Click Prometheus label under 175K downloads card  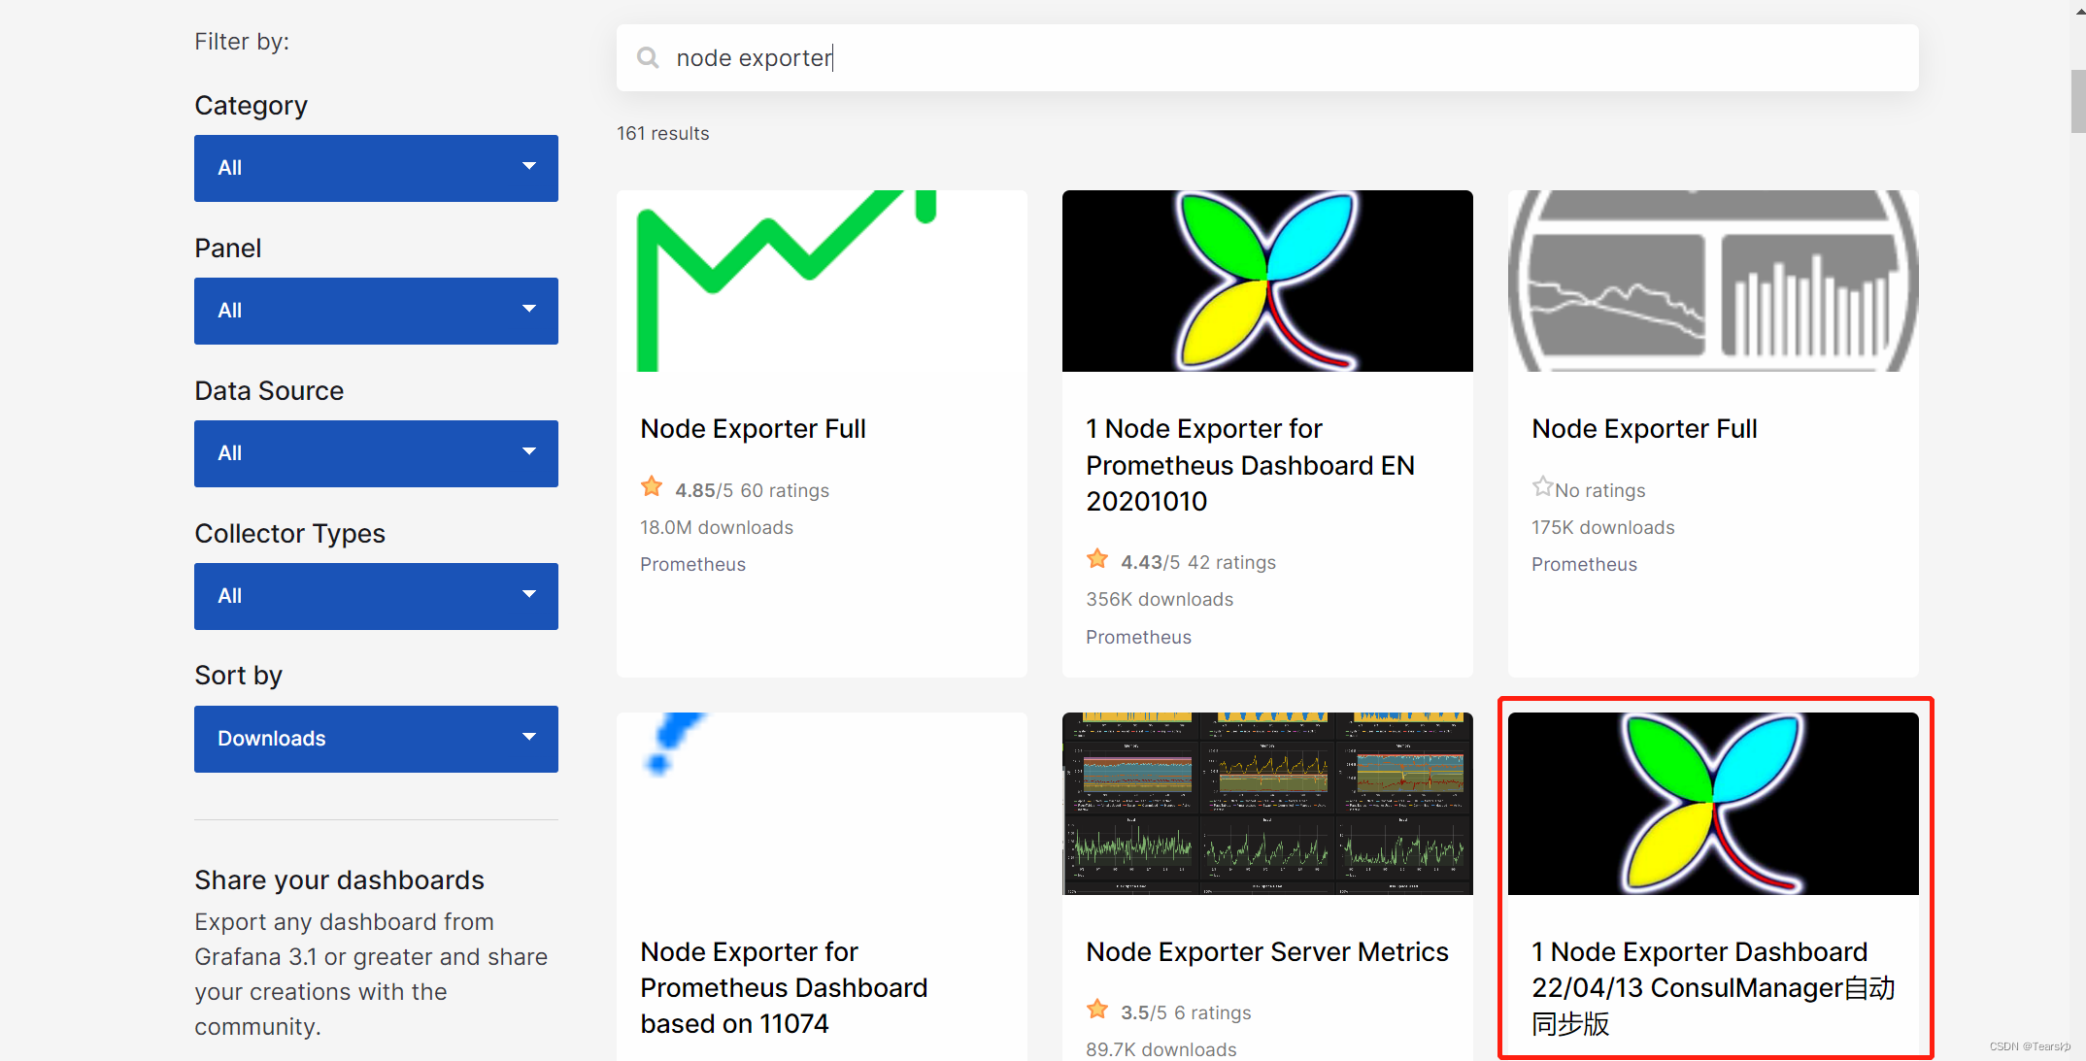(x=1584, y=564)
